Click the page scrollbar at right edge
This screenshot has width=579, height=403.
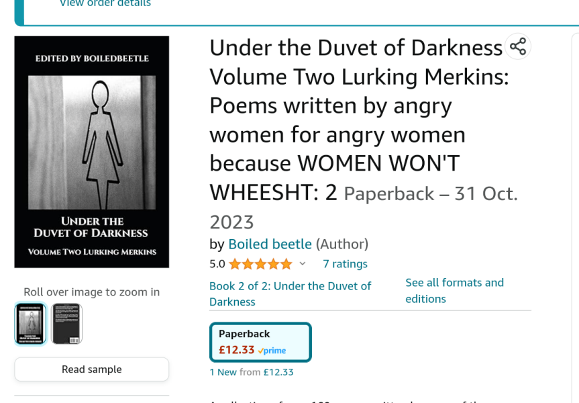click(576, 201)
